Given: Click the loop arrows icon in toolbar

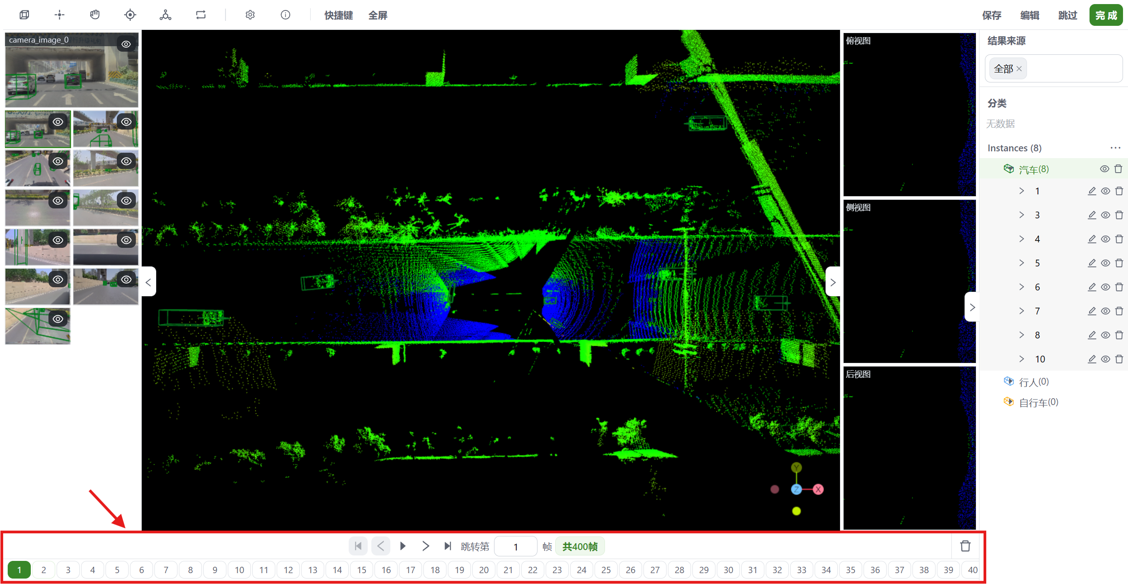Looking at the screenshot, I should [x=201, y=15].
